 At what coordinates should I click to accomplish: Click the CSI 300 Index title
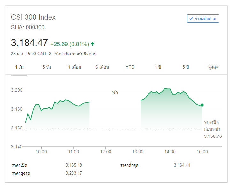[x=33, y=17]
